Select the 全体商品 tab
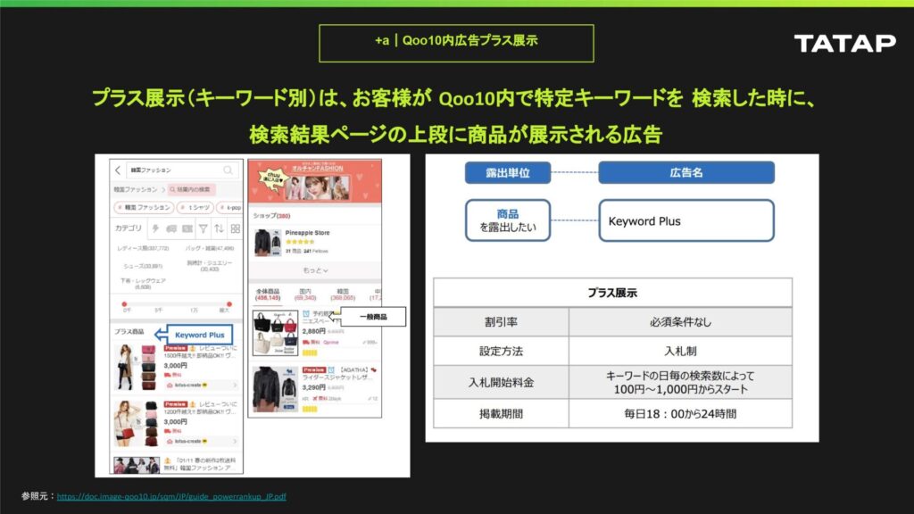 (x=268, y=294)
